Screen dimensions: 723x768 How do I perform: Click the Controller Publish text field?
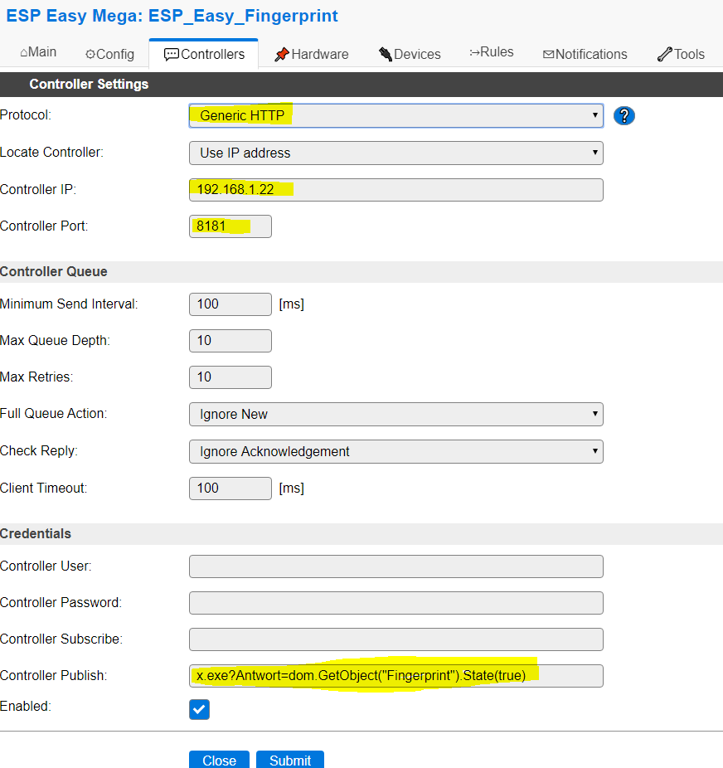click(x=395, y=675)
